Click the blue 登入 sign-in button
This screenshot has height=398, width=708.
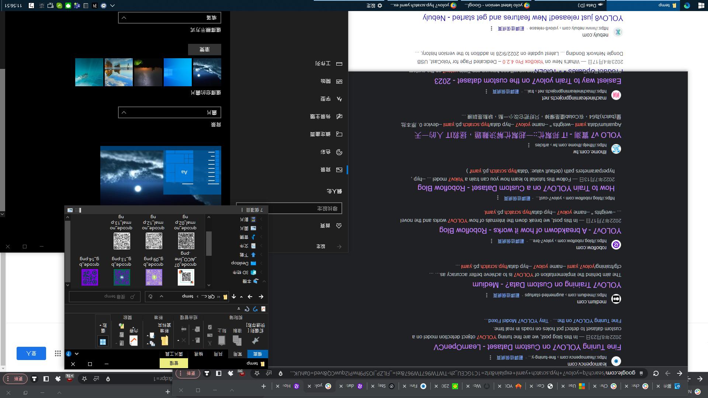point(31,353)
